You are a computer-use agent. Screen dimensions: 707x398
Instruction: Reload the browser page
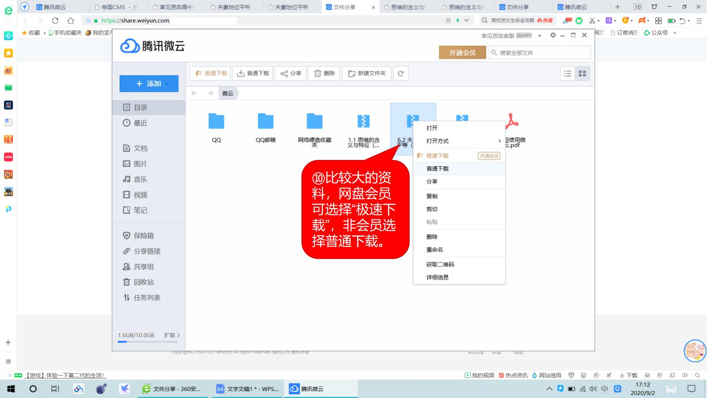(x=55, y=21)
